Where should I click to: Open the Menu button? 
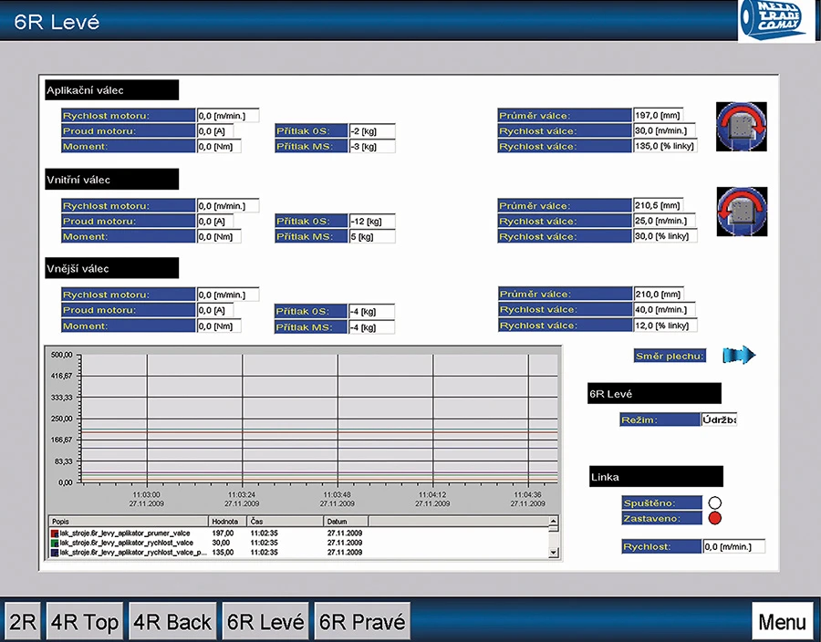782,622
